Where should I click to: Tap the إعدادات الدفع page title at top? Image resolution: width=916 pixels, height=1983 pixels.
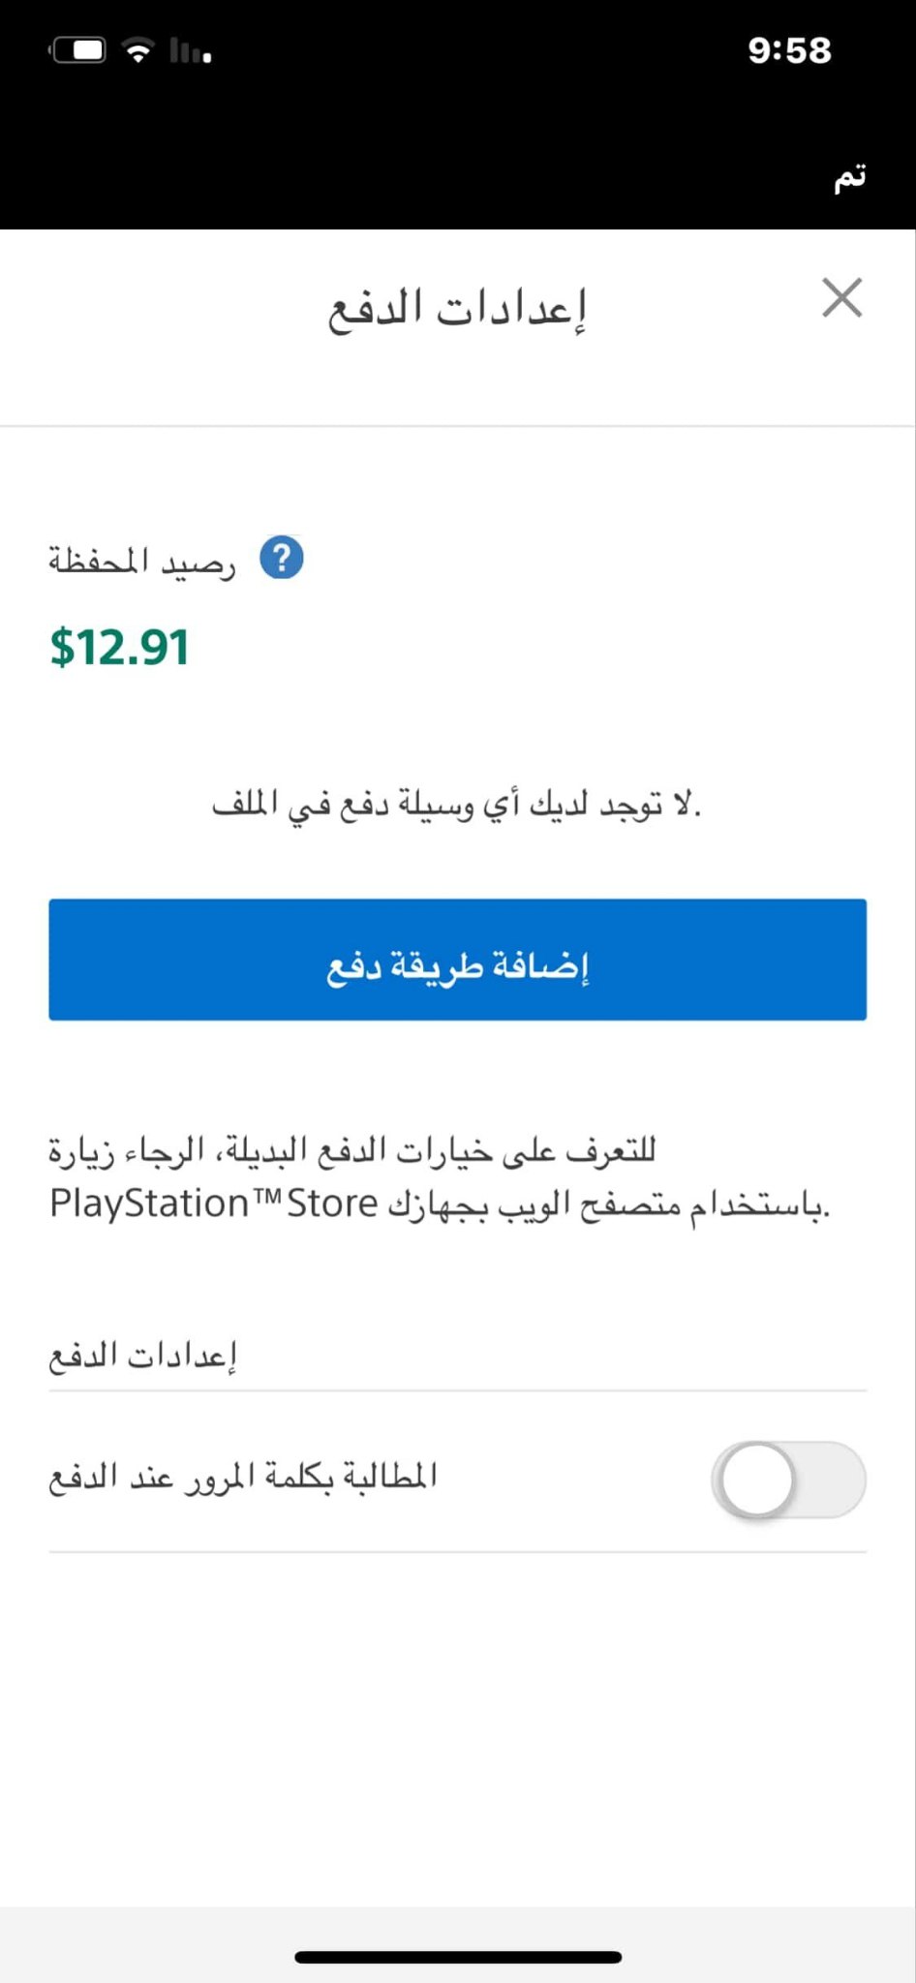457,309
